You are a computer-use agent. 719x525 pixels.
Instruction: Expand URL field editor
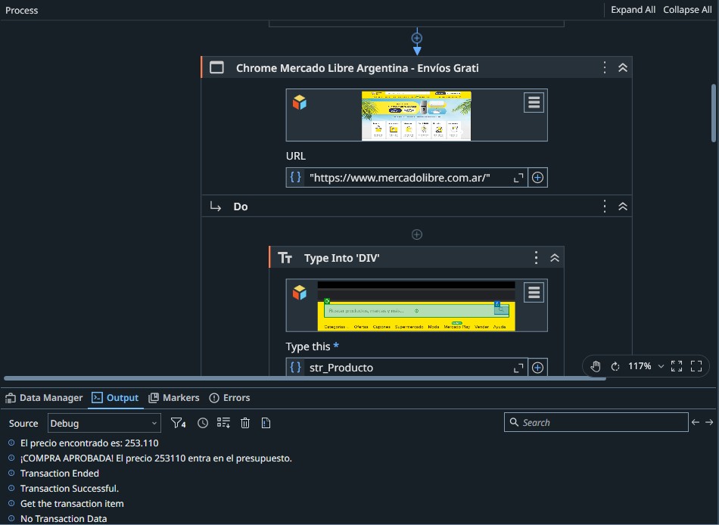(x=518, y=178)
